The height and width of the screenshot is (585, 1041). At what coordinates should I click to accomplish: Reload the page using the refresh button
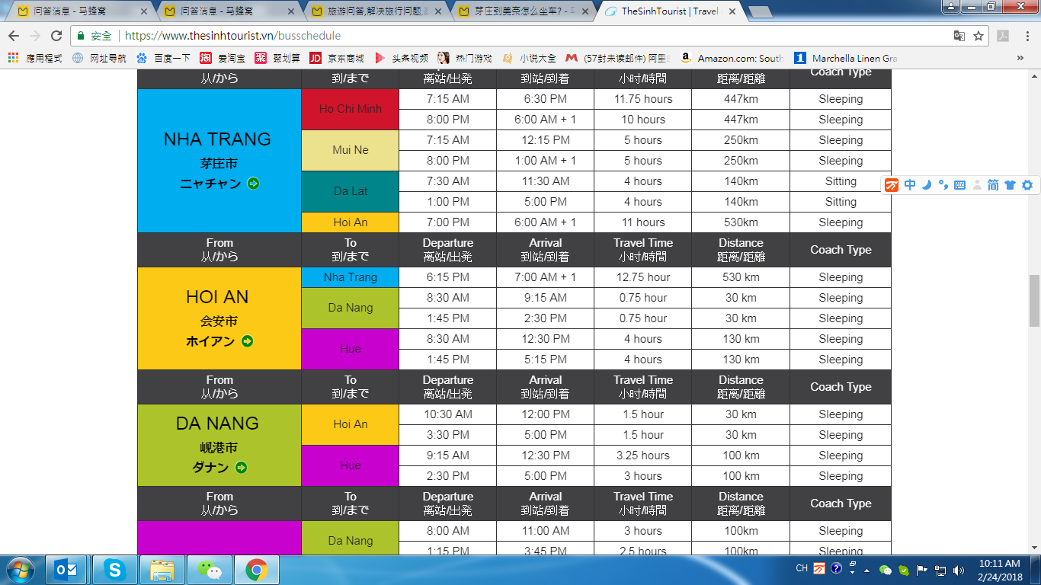(56, 36)
